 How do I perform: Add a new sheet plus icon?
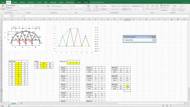(x=21, y=103)
